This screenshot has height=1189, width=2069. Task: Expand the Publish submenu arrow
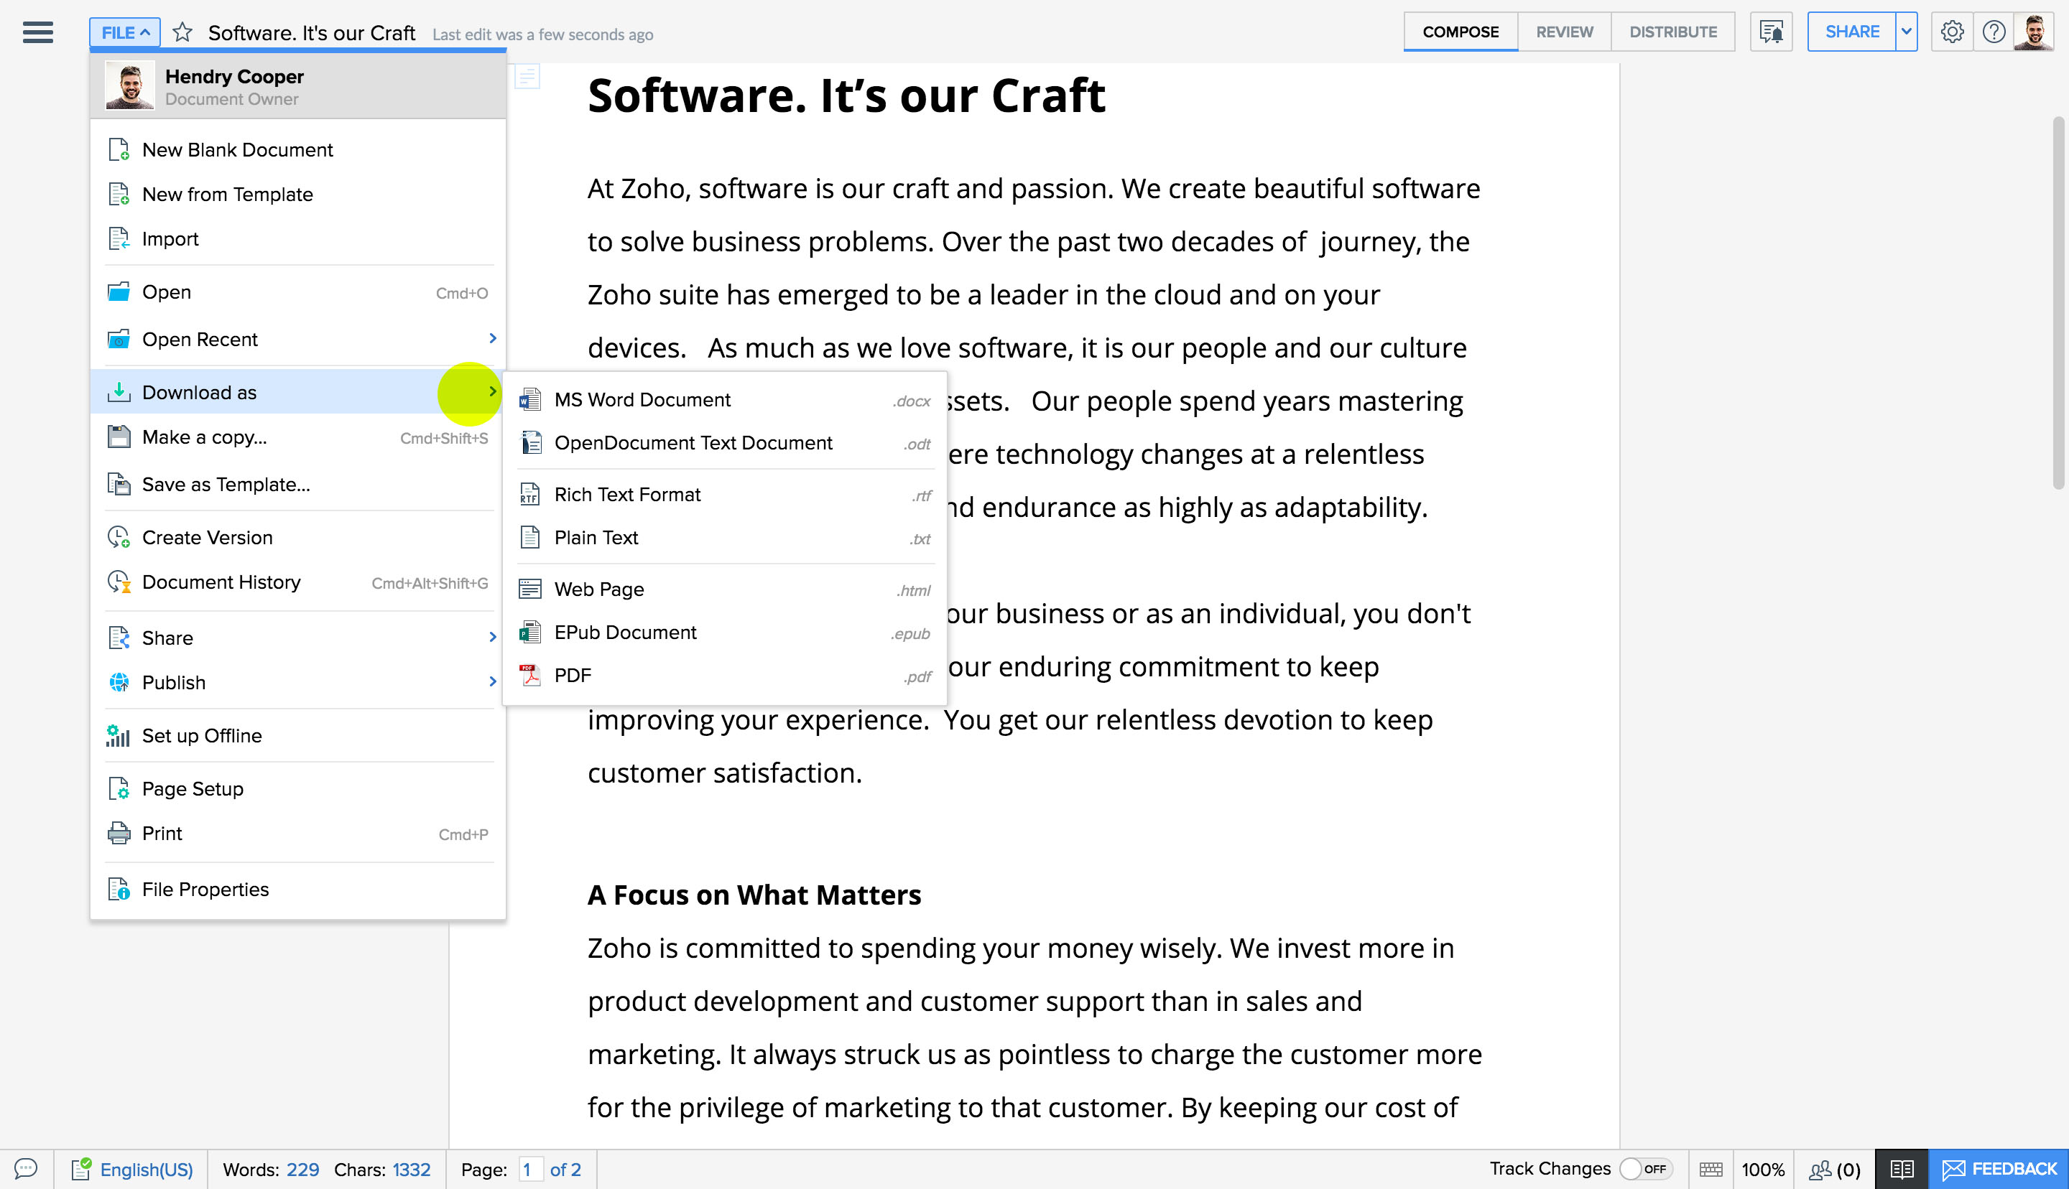pyautogui.click(x=491, y=681)
